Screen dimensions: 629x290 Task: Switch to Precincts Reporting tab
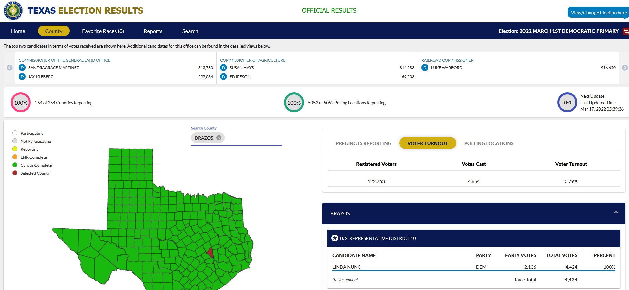pos(363,143)
